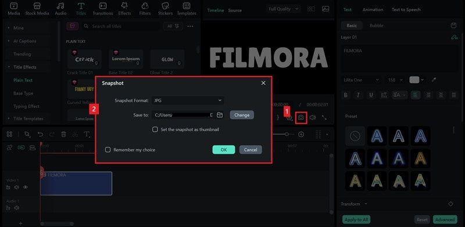The width and height of the screenshot is (465, 227).
Task: Check Remember my choice
Action: [x=108, y=150]
